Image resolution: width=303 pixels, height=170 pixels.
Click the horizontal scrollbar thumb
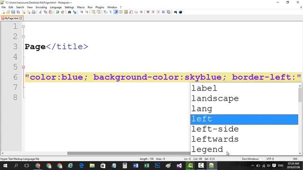point(129,153)
